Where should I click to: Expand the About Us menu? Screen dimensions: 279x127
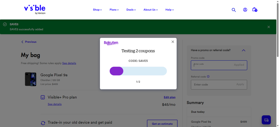coord(151,10)
